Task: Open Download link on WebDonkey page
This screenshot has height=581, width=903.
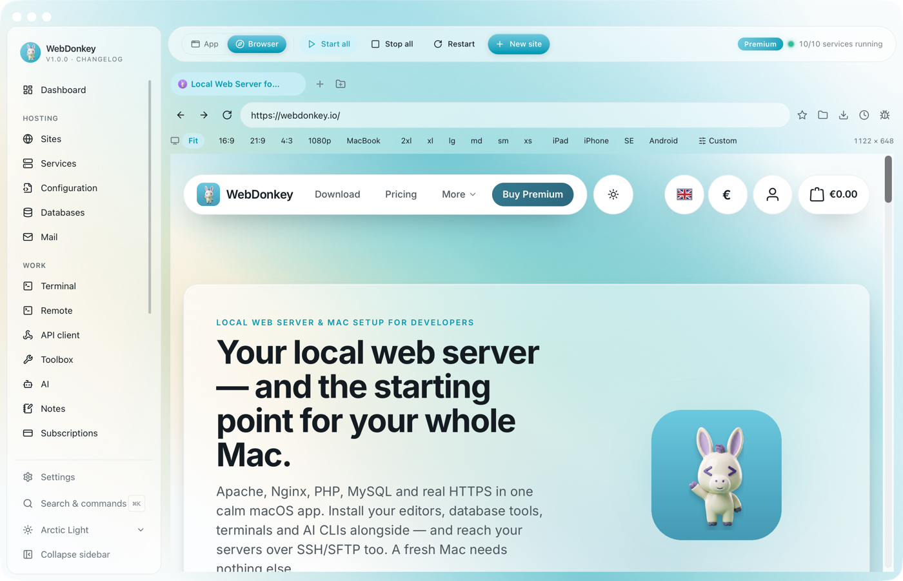Action: pos(337,194)
